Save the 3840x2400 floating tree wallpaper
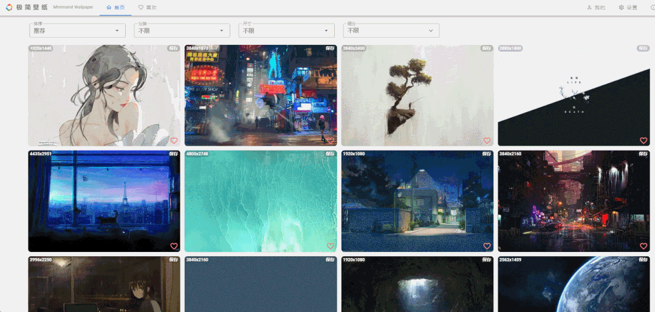655x312 pixels. [486, 49]
